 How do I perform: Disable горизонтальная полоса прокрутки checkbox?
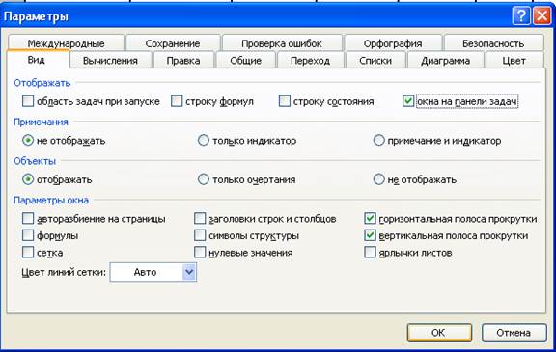click(370, 219)
